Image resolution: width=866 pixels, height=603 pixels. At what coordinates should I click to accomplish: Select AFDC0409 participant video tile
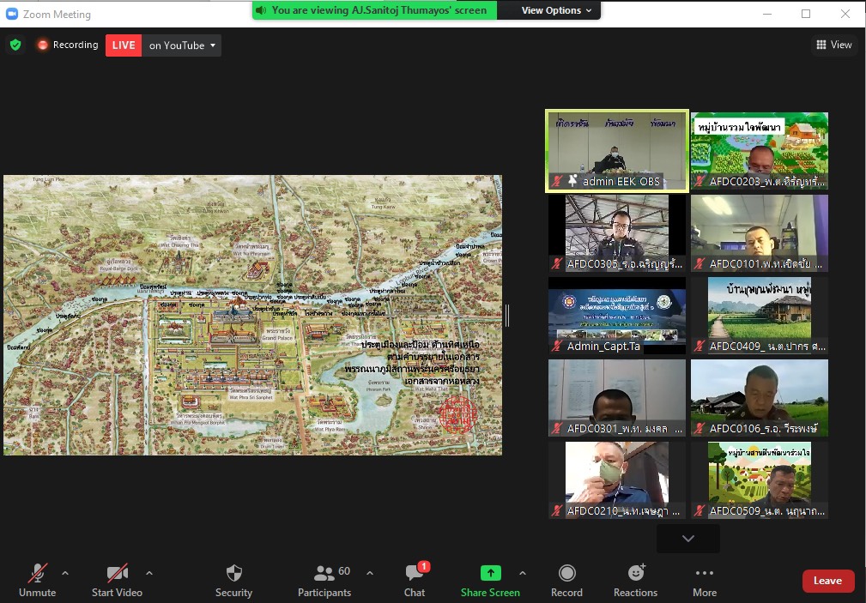pos(760,316)
